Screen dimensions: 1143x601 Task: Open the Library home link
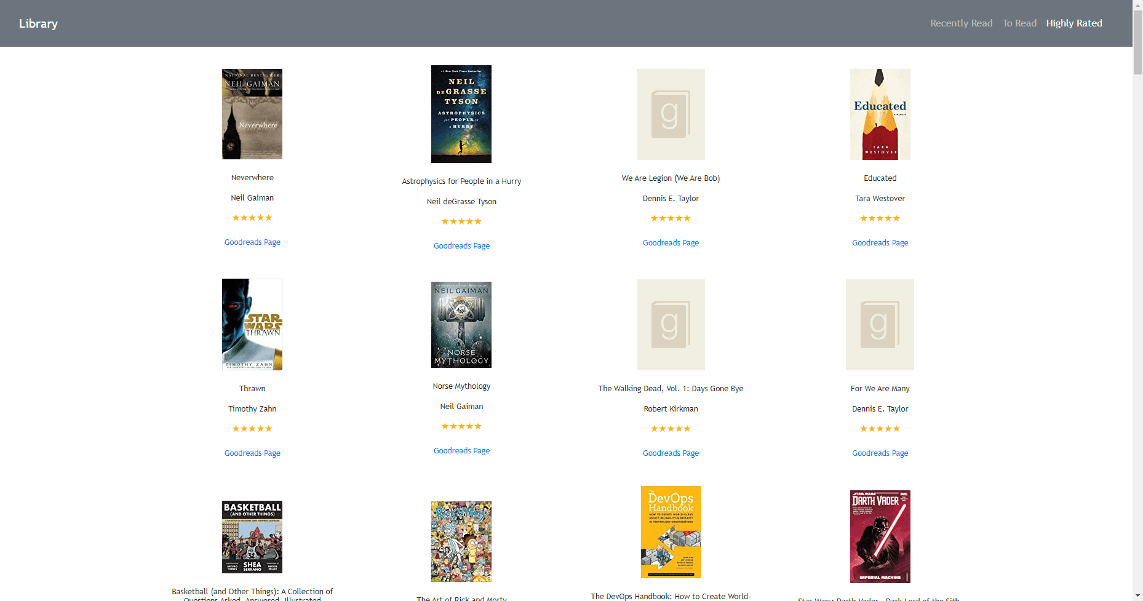pos(38,23)
